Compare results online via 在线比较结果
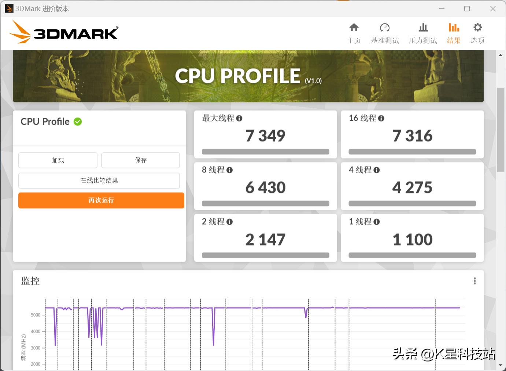Viewport: 506px width, 371px height. point(99,181)
